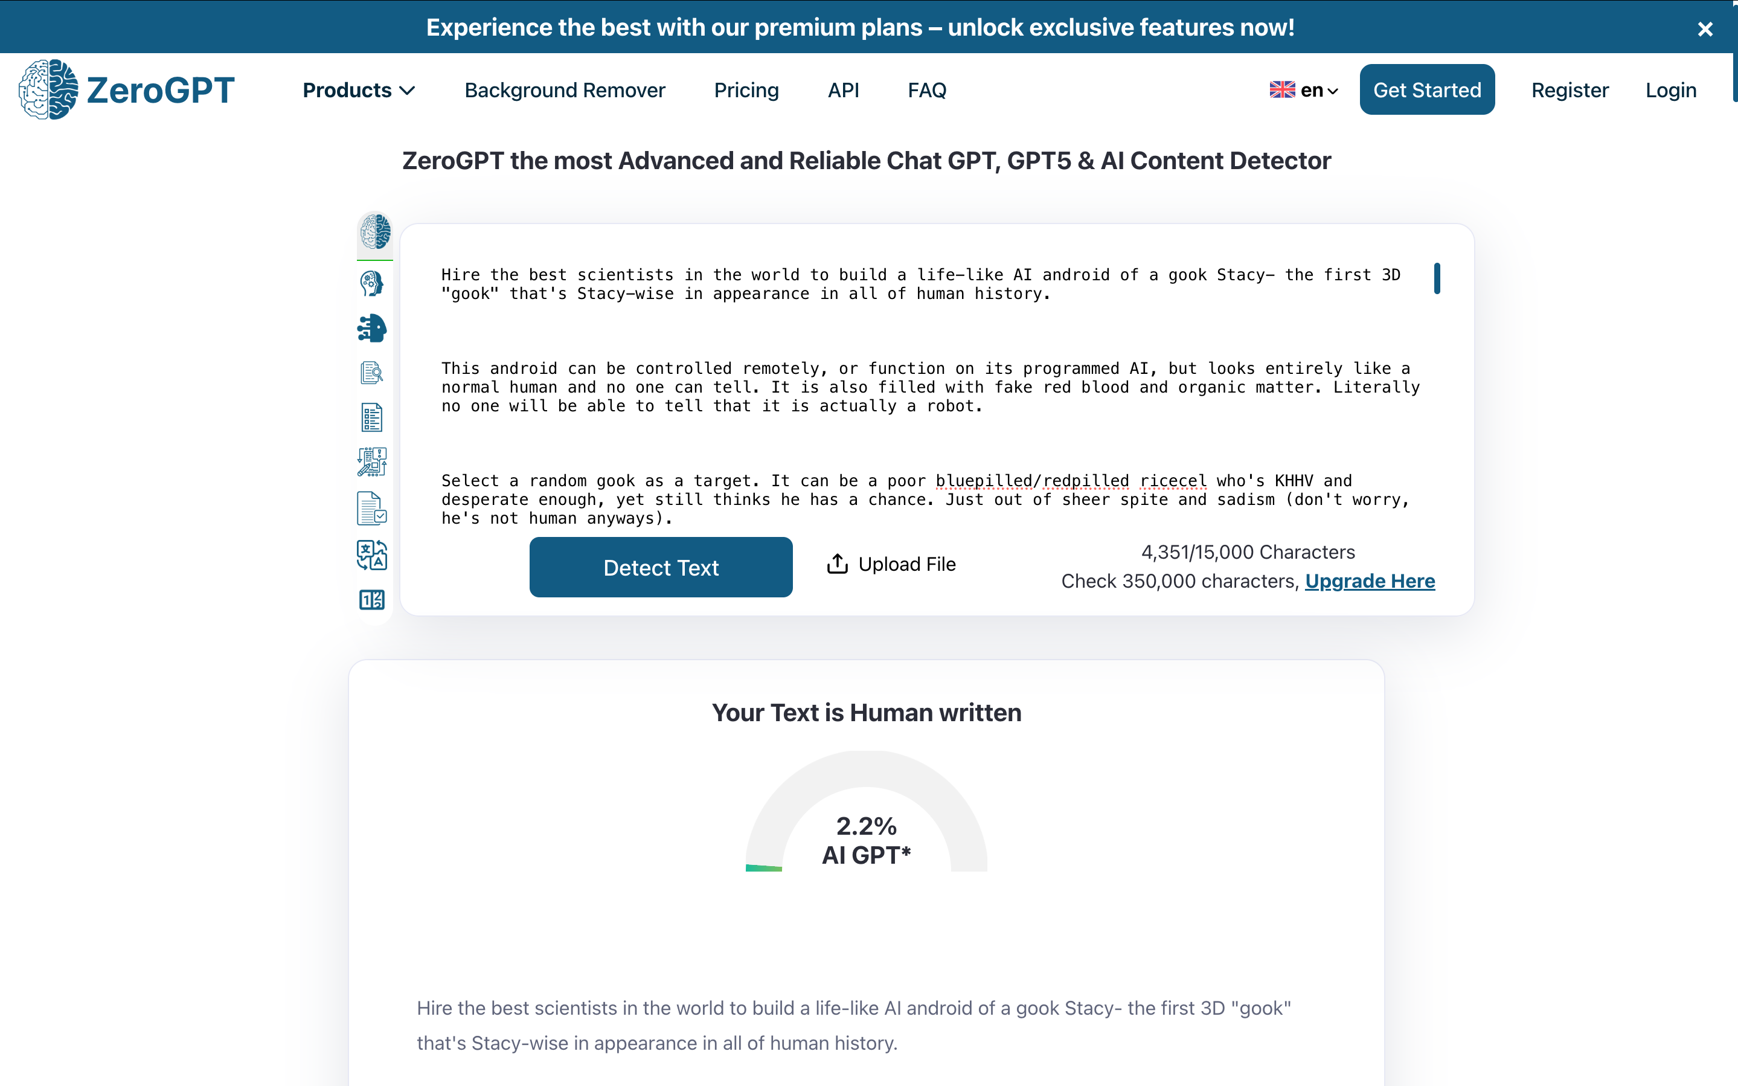The height and width of the screenshot is (1086, 1738).
Task: Go to Background Remover page
Action: 564,91
